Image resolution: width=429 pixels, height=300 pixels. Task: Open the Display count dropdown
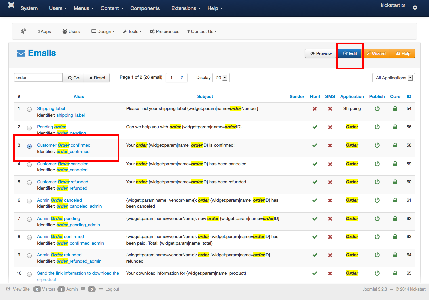[x=221, y=78]
